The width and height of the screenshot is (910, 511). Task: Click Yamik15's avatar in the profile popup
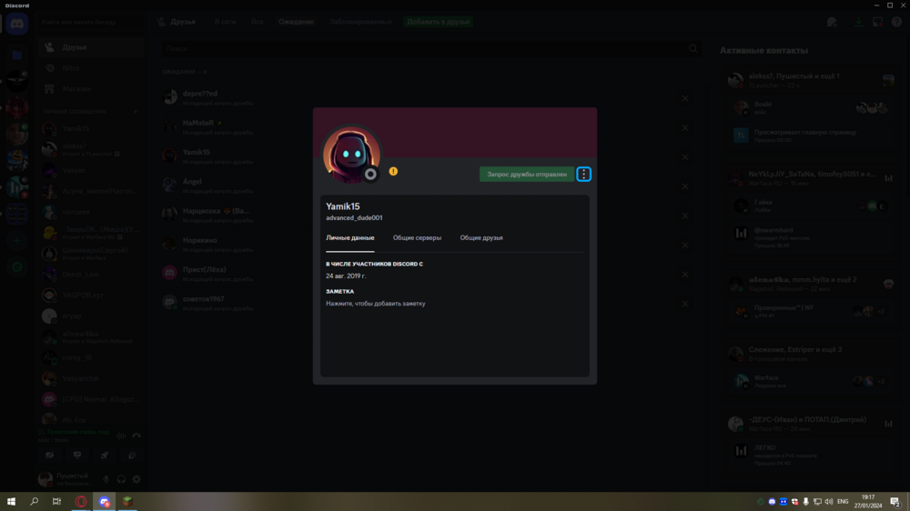351,155
